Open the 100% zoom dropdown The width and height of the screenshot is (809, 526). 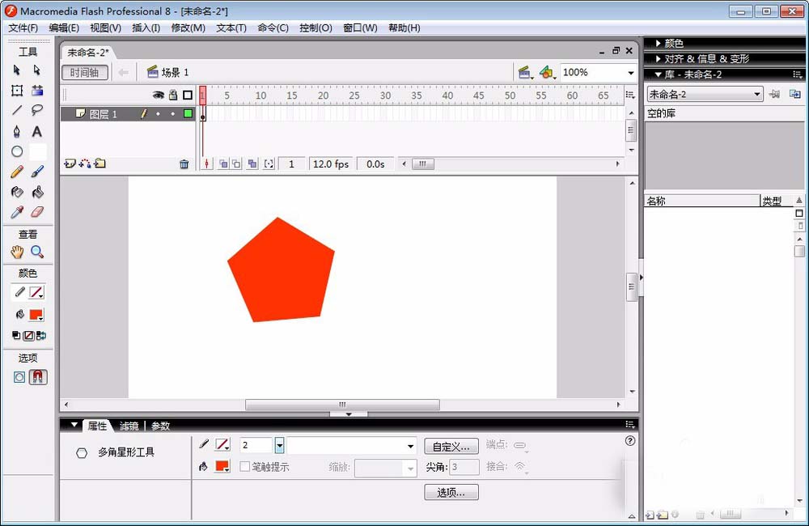click(x=630, y=73)
